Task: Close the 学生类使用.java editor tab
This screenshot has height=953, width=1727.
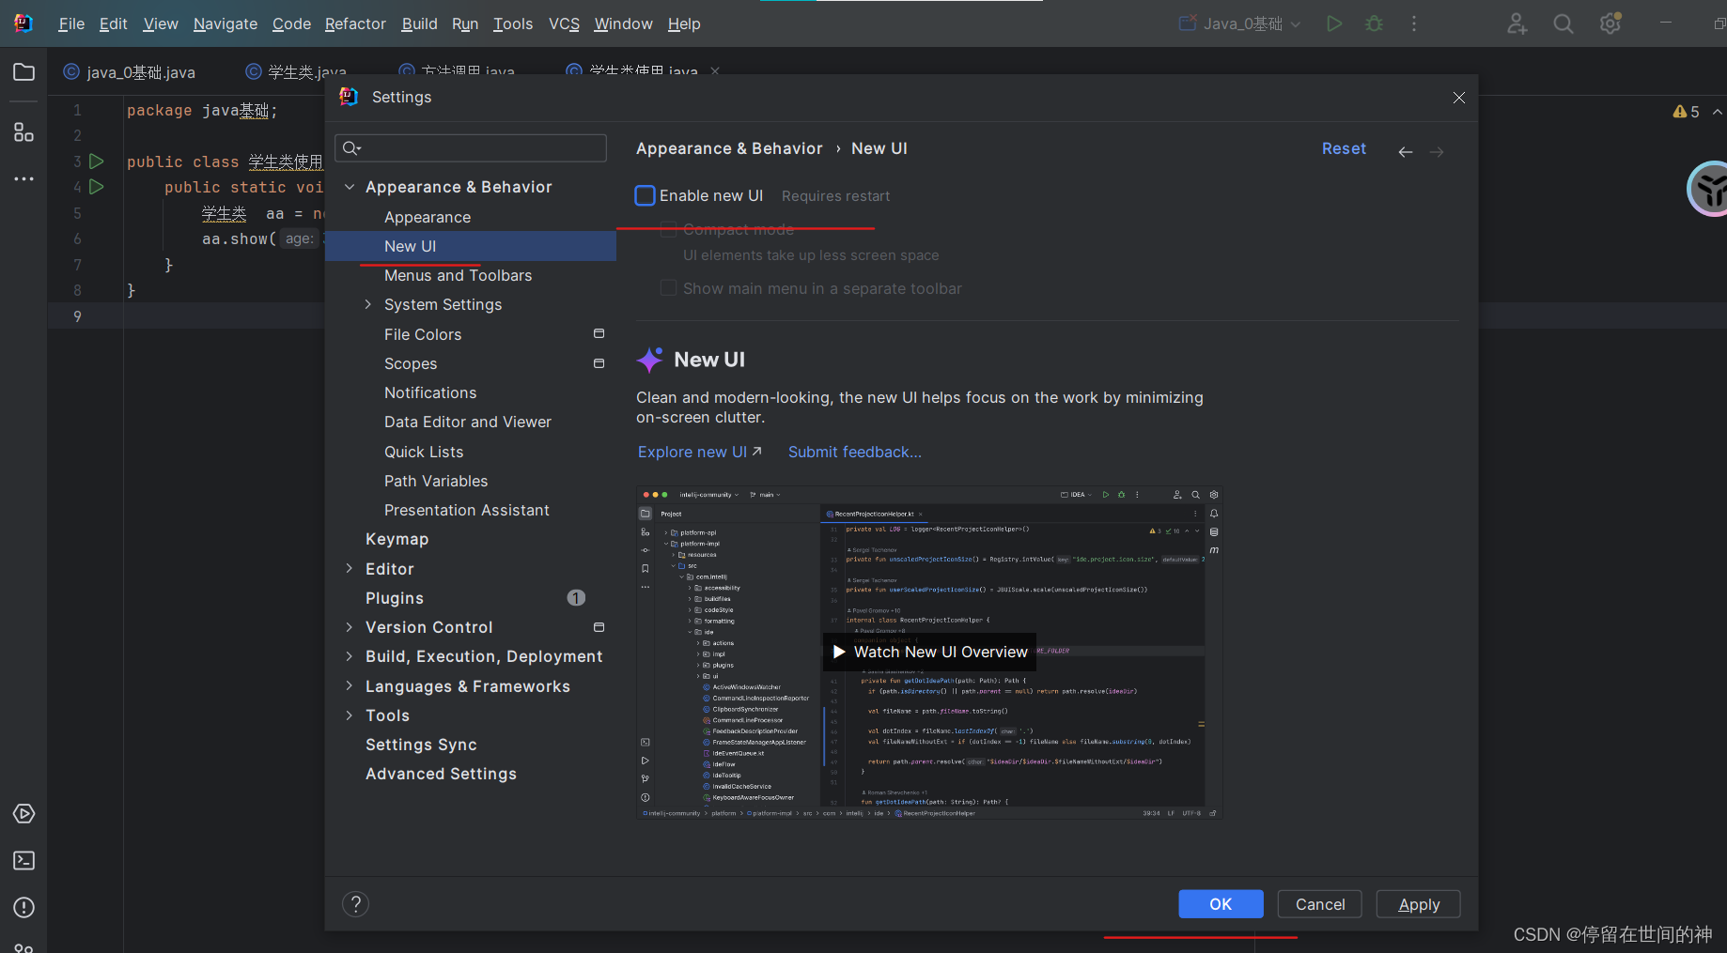Action: tap(715, 70)
